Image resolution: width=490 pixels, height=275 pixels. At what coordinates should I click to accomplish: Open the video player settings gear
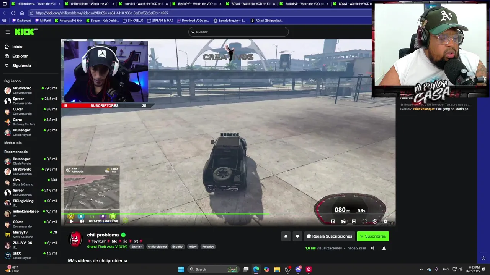[x=385, y=221]
